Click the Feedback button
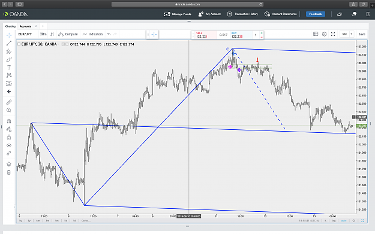The height and width of the screenshot is (234, 375). pos(316,14)
